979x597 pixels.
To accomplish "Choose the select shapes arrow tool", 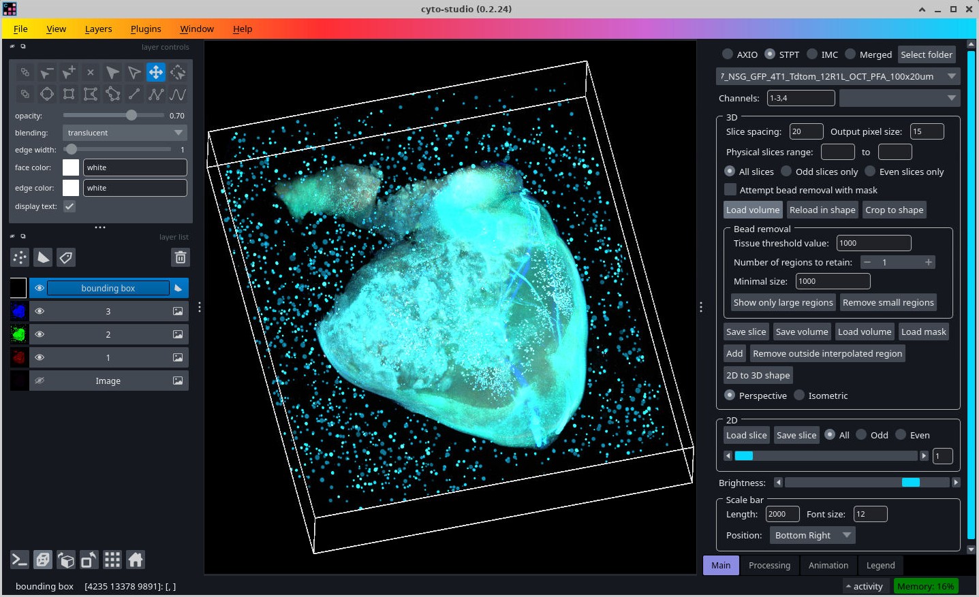I will (112, 72).
